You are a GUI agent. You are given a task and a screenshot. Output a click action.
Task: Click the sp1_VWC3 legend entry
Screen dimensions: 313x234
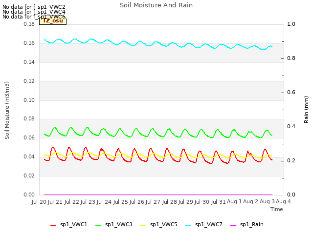[114, 224]
